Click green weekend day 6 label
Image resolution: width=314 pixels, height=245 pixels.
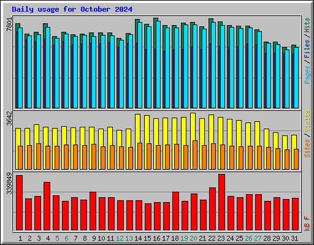[66, 238]
